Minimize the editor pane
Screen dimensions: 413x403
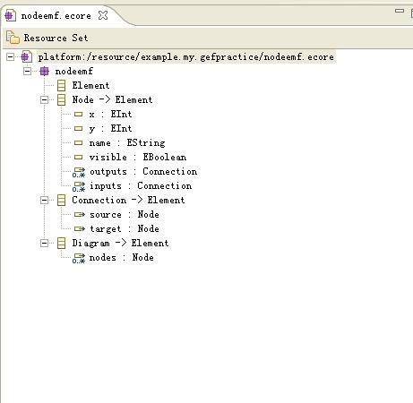(x=400, y=11)
